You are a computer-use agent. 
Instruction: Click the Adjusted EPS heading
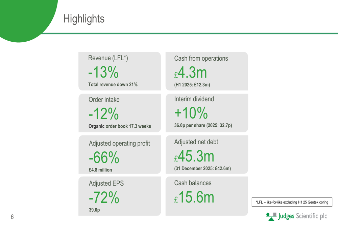(106, 183)
